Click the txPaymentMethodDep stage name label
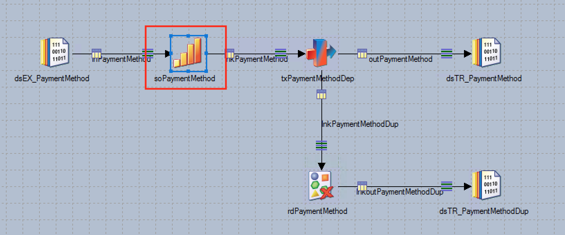 pos(317,79)
